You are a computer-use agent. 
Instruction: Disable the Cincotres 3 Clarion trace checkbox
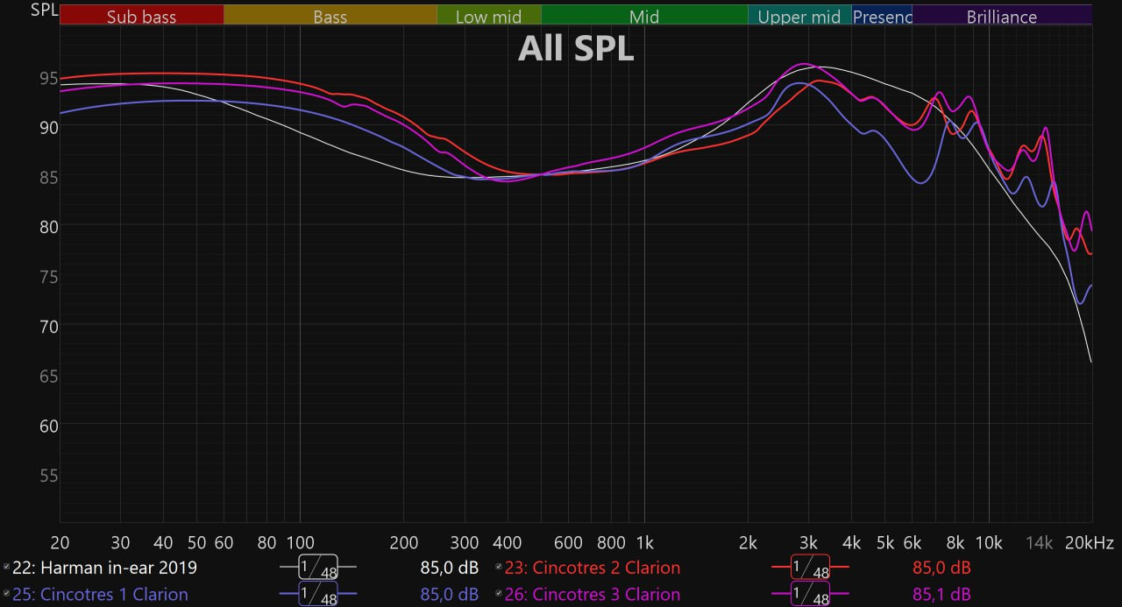coord(499,595)
